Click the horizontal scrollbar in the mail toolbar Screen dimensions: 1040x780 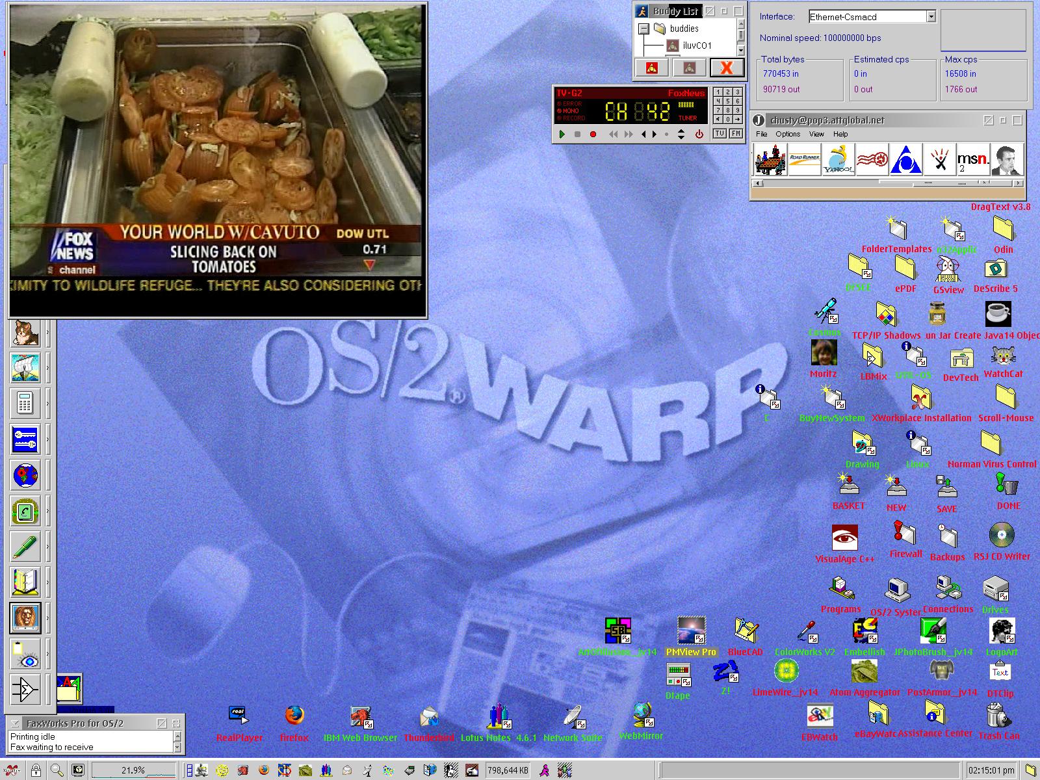tap(888, 184)
